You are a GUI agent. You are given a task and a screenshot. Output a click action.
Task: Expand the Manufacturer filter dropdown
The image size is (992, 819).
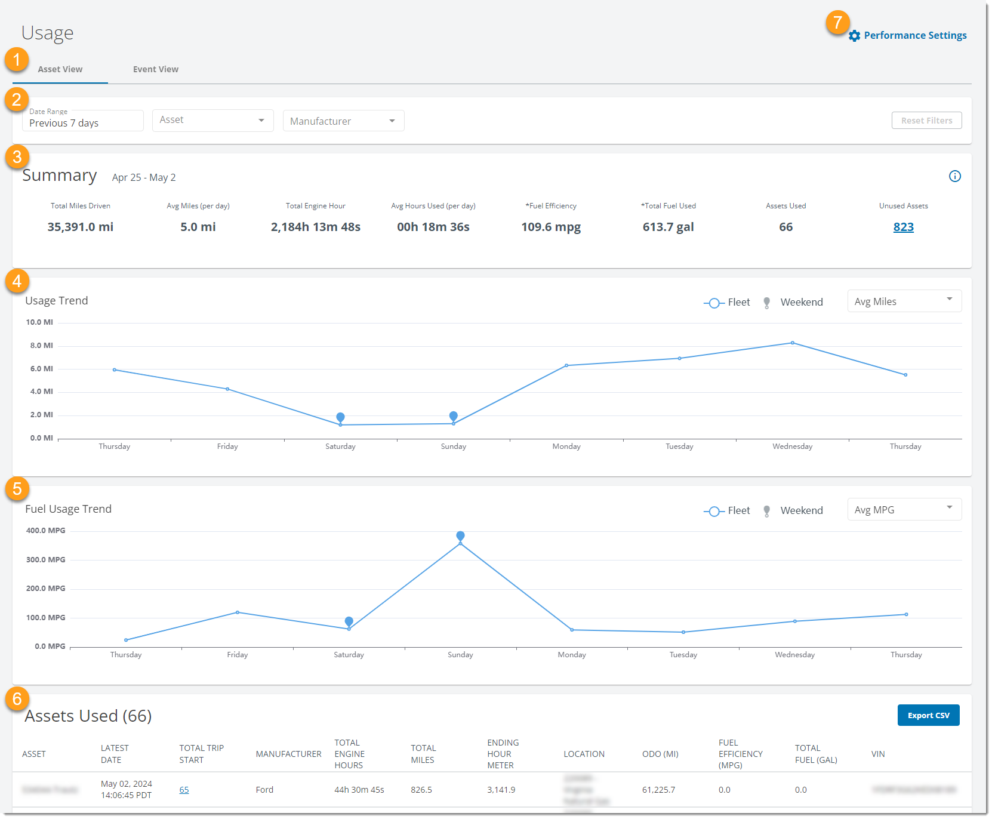click(344, 121)
